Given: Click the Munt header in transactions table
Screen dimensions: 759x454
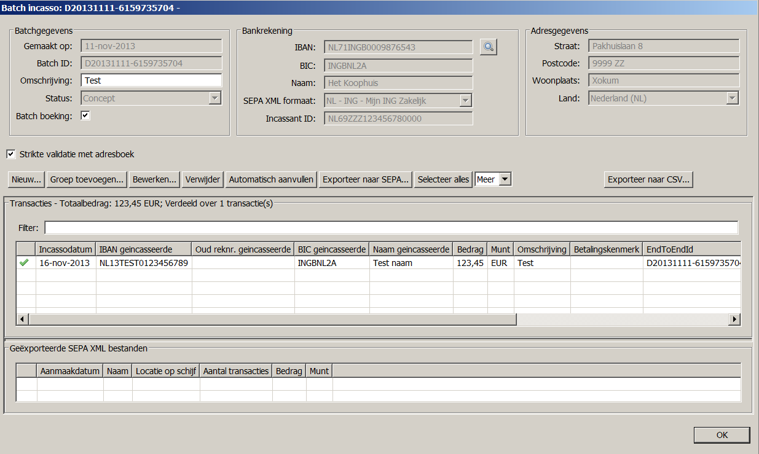Looking at the screenshot, I should (x=501, y=249).
